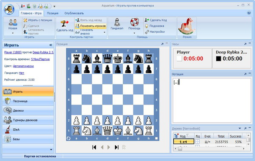Click Поменять игроков to swap players
255x161 pixels.
click(x=91, y=26)
